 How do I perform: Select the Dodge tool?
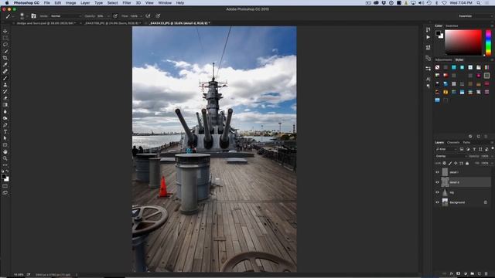click(5, 118)
